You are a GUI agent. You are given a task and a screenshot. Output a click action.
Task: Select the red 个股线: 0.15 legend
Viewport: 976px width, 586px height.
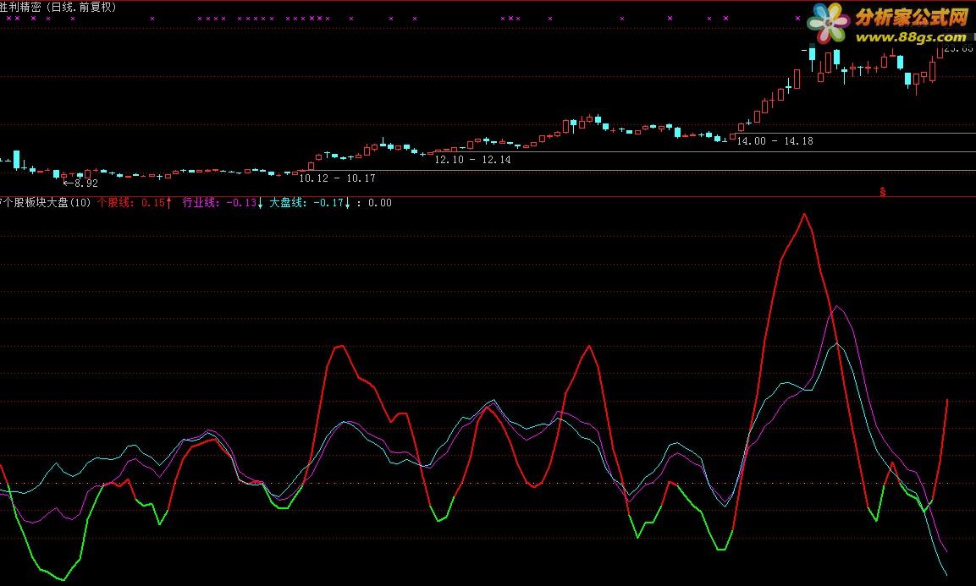coord(130,203)
